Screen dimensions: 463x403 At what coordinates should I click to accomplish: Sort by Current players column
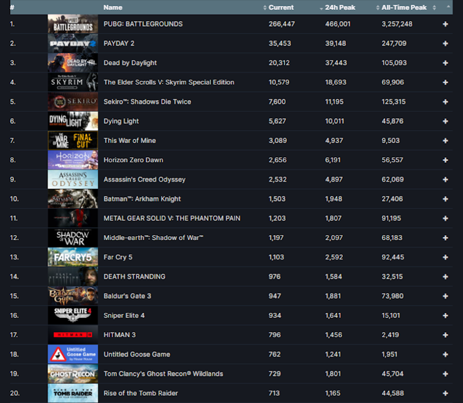[x=281, y=7]
